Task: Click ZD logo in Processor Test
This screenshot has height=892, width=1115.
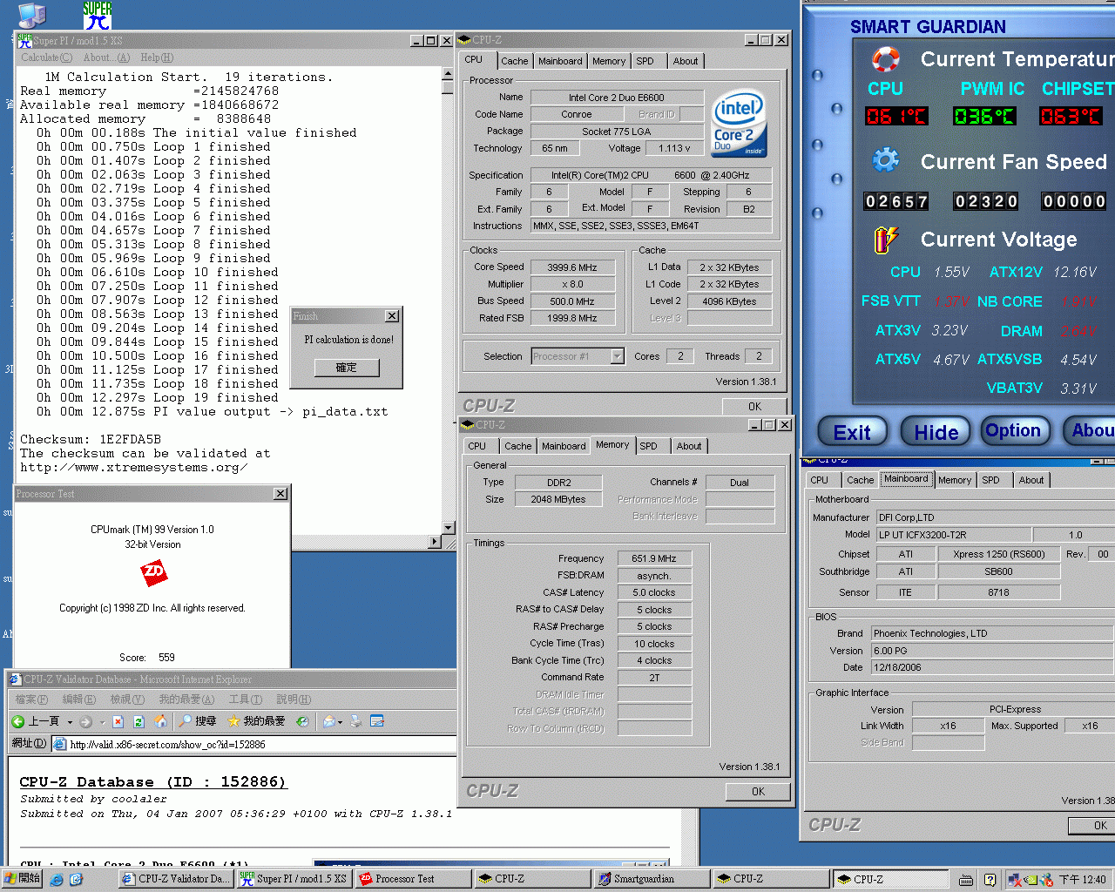Action: click(153, 572)
